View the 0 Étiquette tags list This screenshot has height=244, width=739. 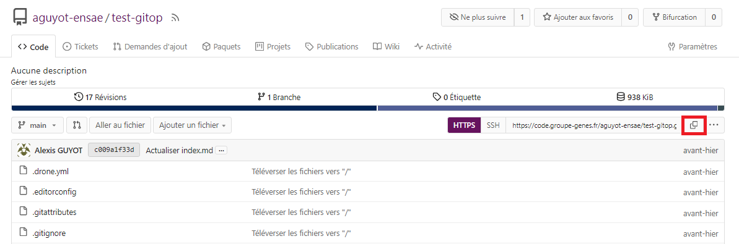click(457, 98)
